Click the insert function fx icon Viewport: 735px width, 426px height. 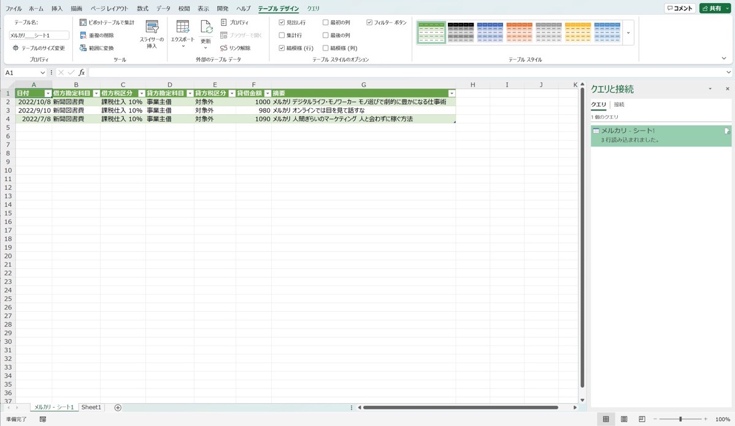click(x=82, y=72)
